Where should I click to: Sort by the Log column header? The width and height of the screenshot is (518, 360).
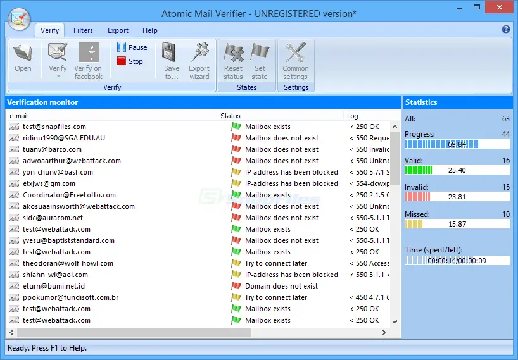372,116
